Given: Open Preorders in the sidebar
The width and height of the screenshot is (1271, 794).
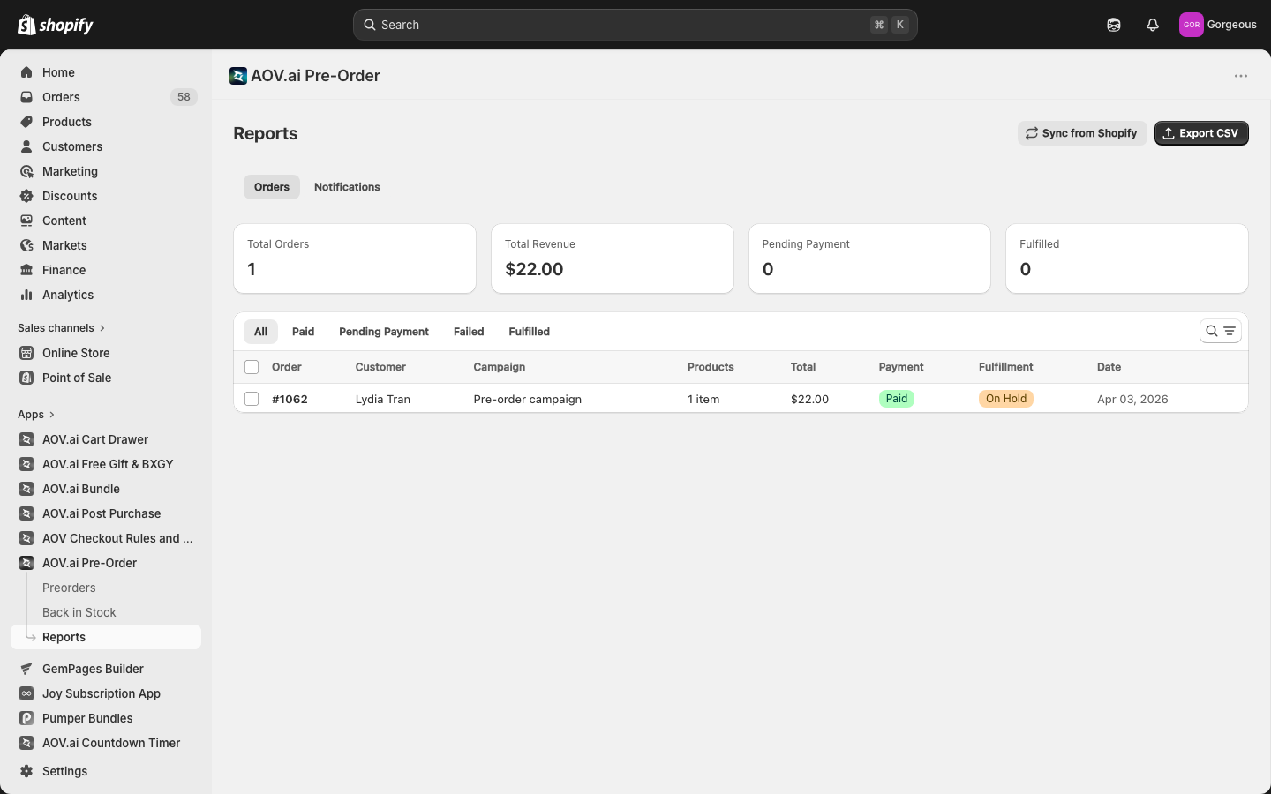Looking at the screenshot, I should point(69,588).
